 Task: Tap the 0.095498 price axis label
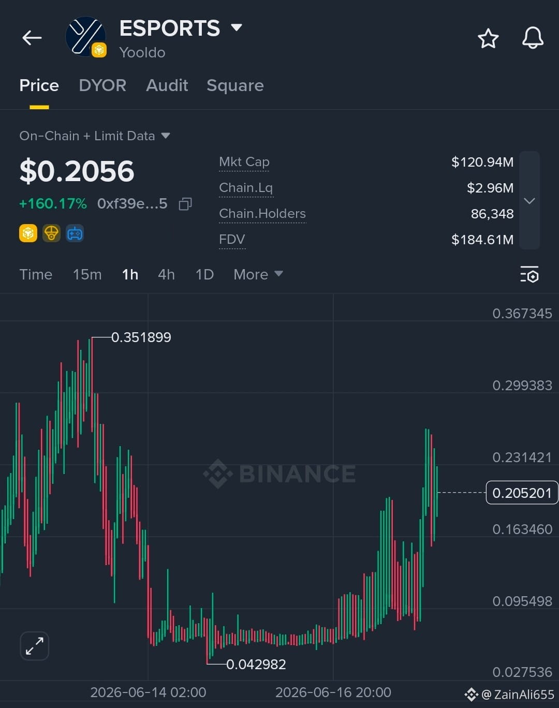pos(522,601)
